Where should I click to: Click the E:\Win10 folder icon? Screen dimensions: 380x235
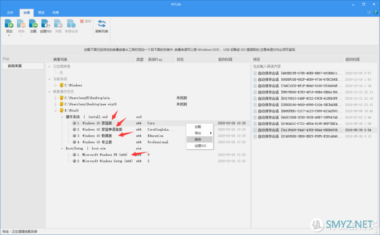point(61,110)
